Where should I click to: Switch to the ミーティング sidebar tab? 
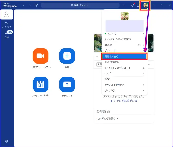6,25
